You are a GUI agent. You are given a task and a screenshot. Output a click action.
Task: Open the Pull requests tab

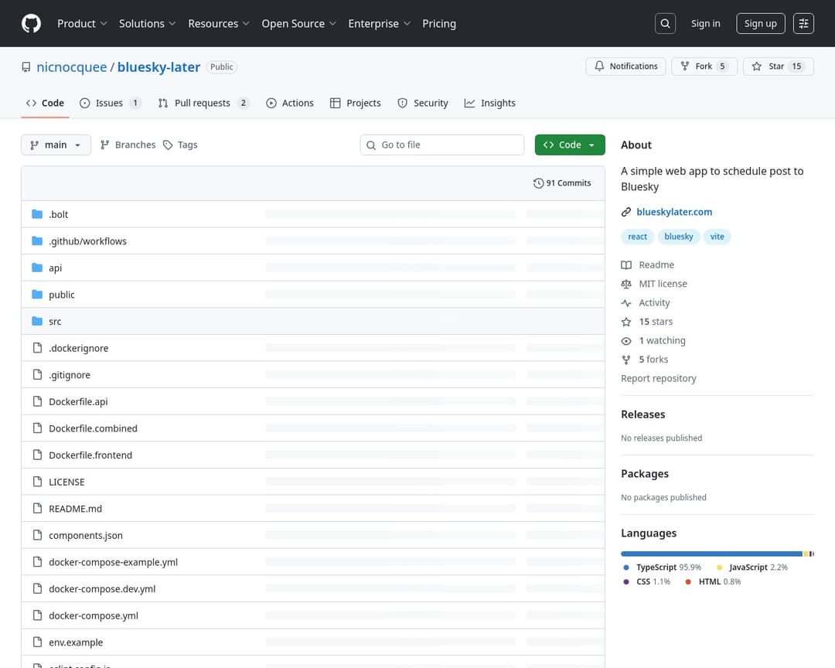point(203,103)
